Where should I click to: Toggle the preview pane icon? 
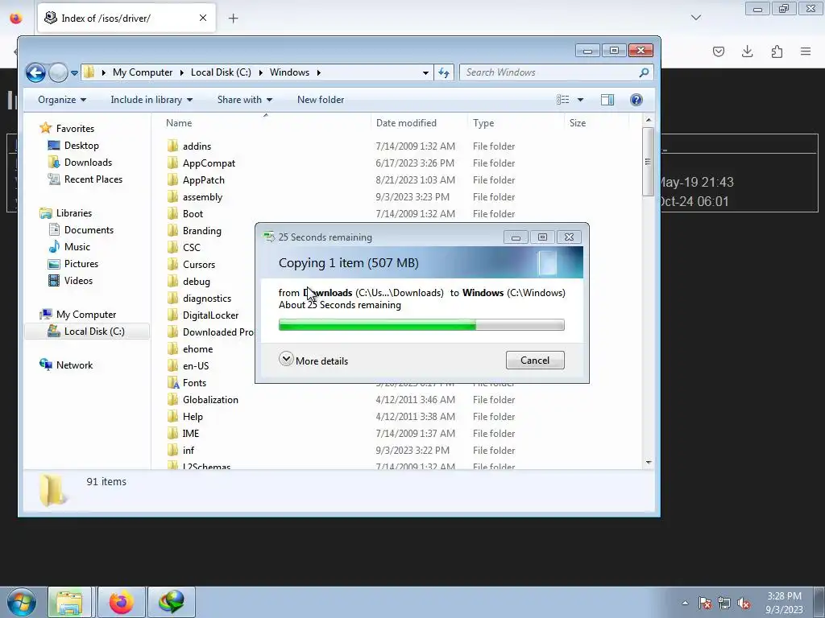click(607, 100)
